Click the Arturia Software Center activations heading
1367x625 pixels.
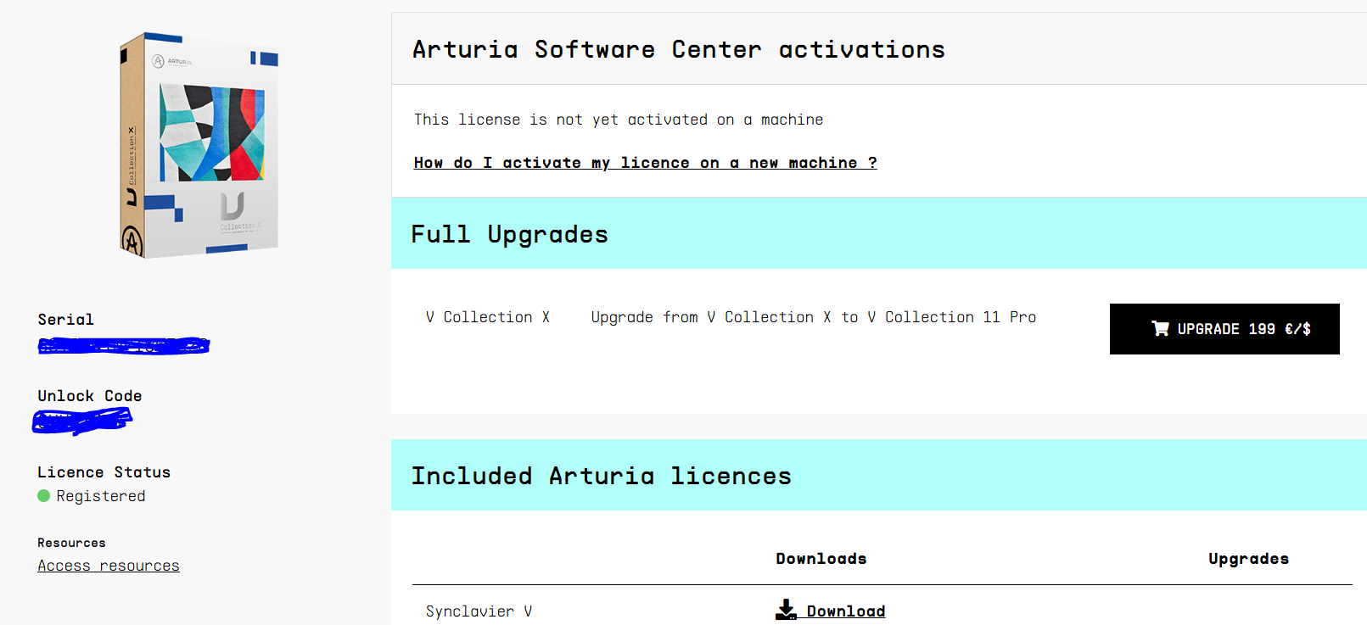679,50
